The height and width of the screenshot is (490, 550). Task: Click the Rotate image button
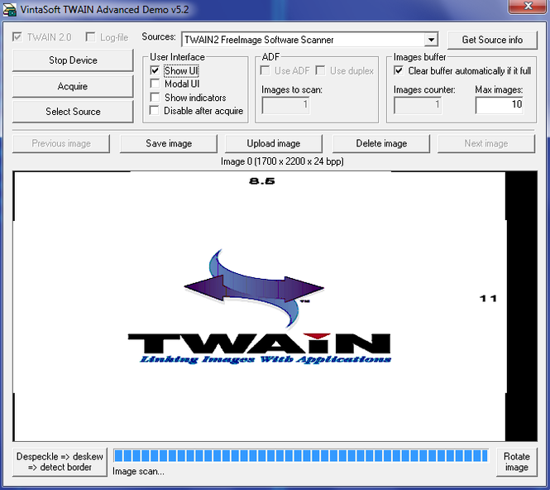[x=516, y=462]
